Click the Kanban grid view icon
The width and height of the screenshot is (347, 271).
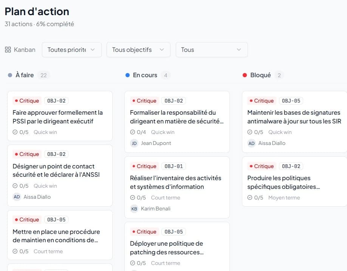point(8,50)
